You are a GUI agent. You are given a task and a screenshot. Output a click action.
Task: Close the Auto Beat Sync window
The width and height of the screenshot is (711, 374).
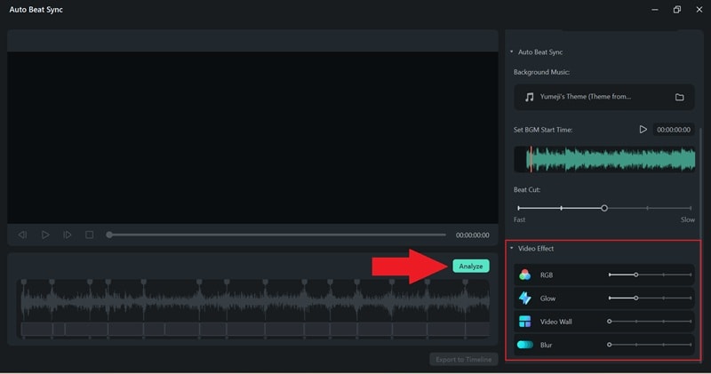pyautogui.click(x=699, y=10)
